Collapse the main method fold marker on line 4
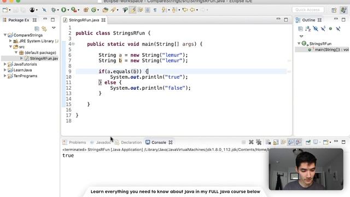Screen dimensions: 350x197 73,44
